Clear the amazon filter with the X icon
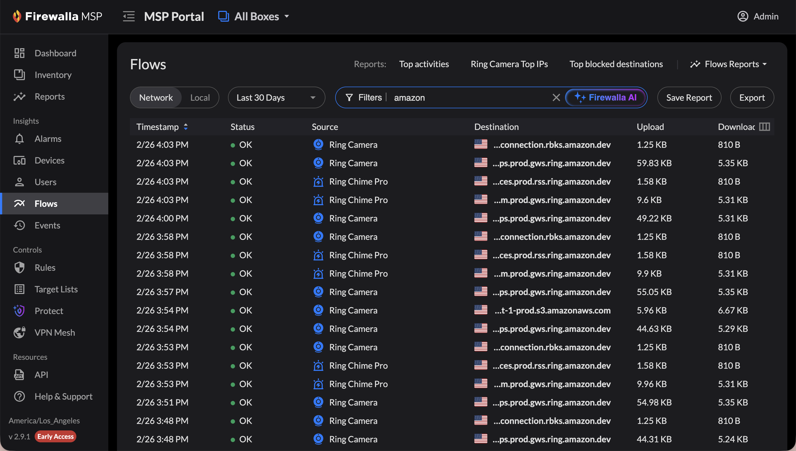The height and width of the screenshot is (451, 796). 556,97
